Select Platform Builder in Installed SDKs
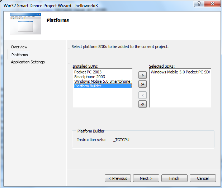Viewport: 222px width, 188px height. (x=103, y=86)
